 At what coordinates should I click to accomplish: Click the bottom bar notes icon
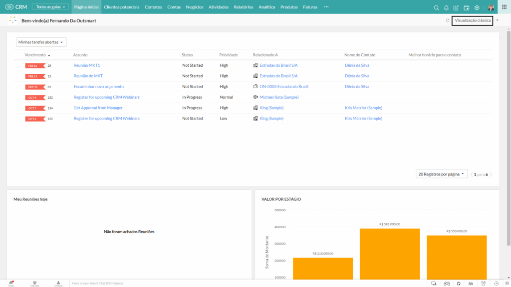point(459,284)
